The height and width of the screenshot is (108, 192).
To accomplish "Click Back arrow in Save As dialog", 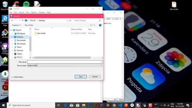I will 12,21.
